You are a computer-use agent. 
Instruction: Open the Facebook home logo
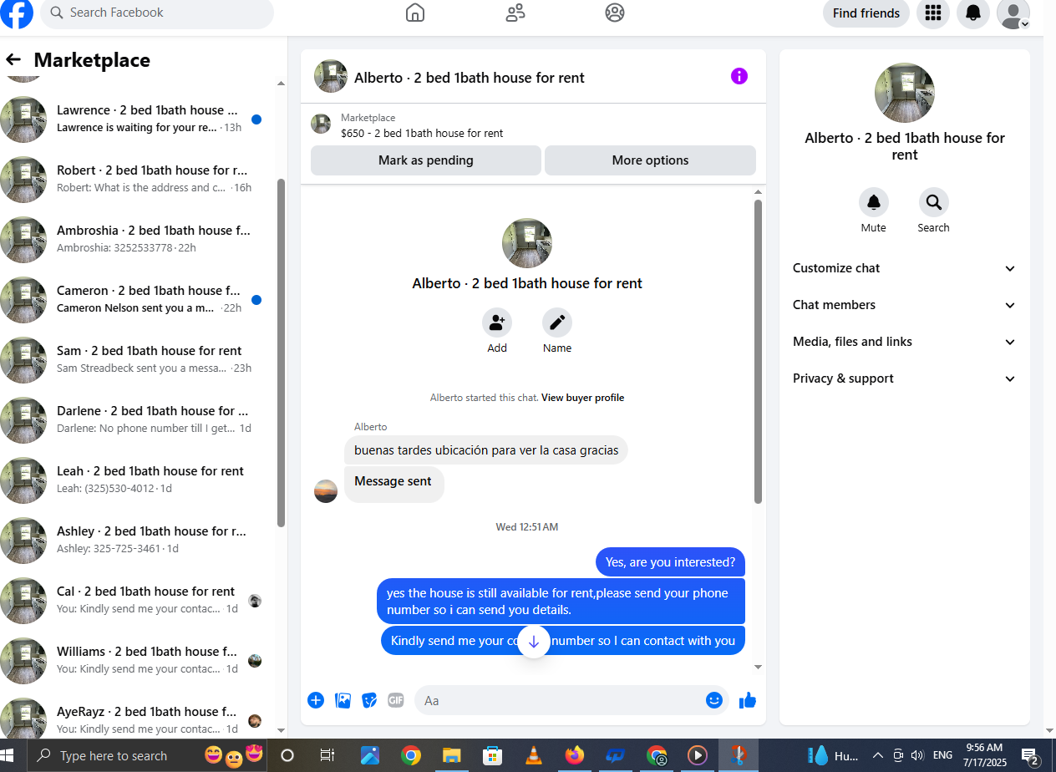tap(17, 13)
